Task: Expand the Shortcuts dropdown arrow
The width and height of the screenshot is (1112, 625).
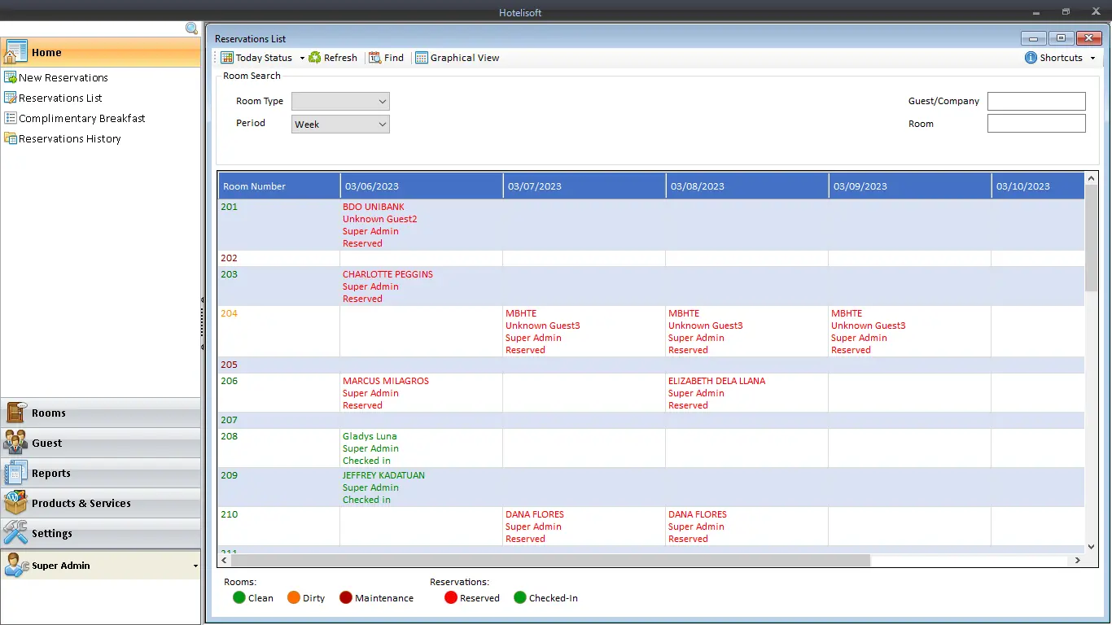Action: pyautogui.click(x=1092, y=58)
